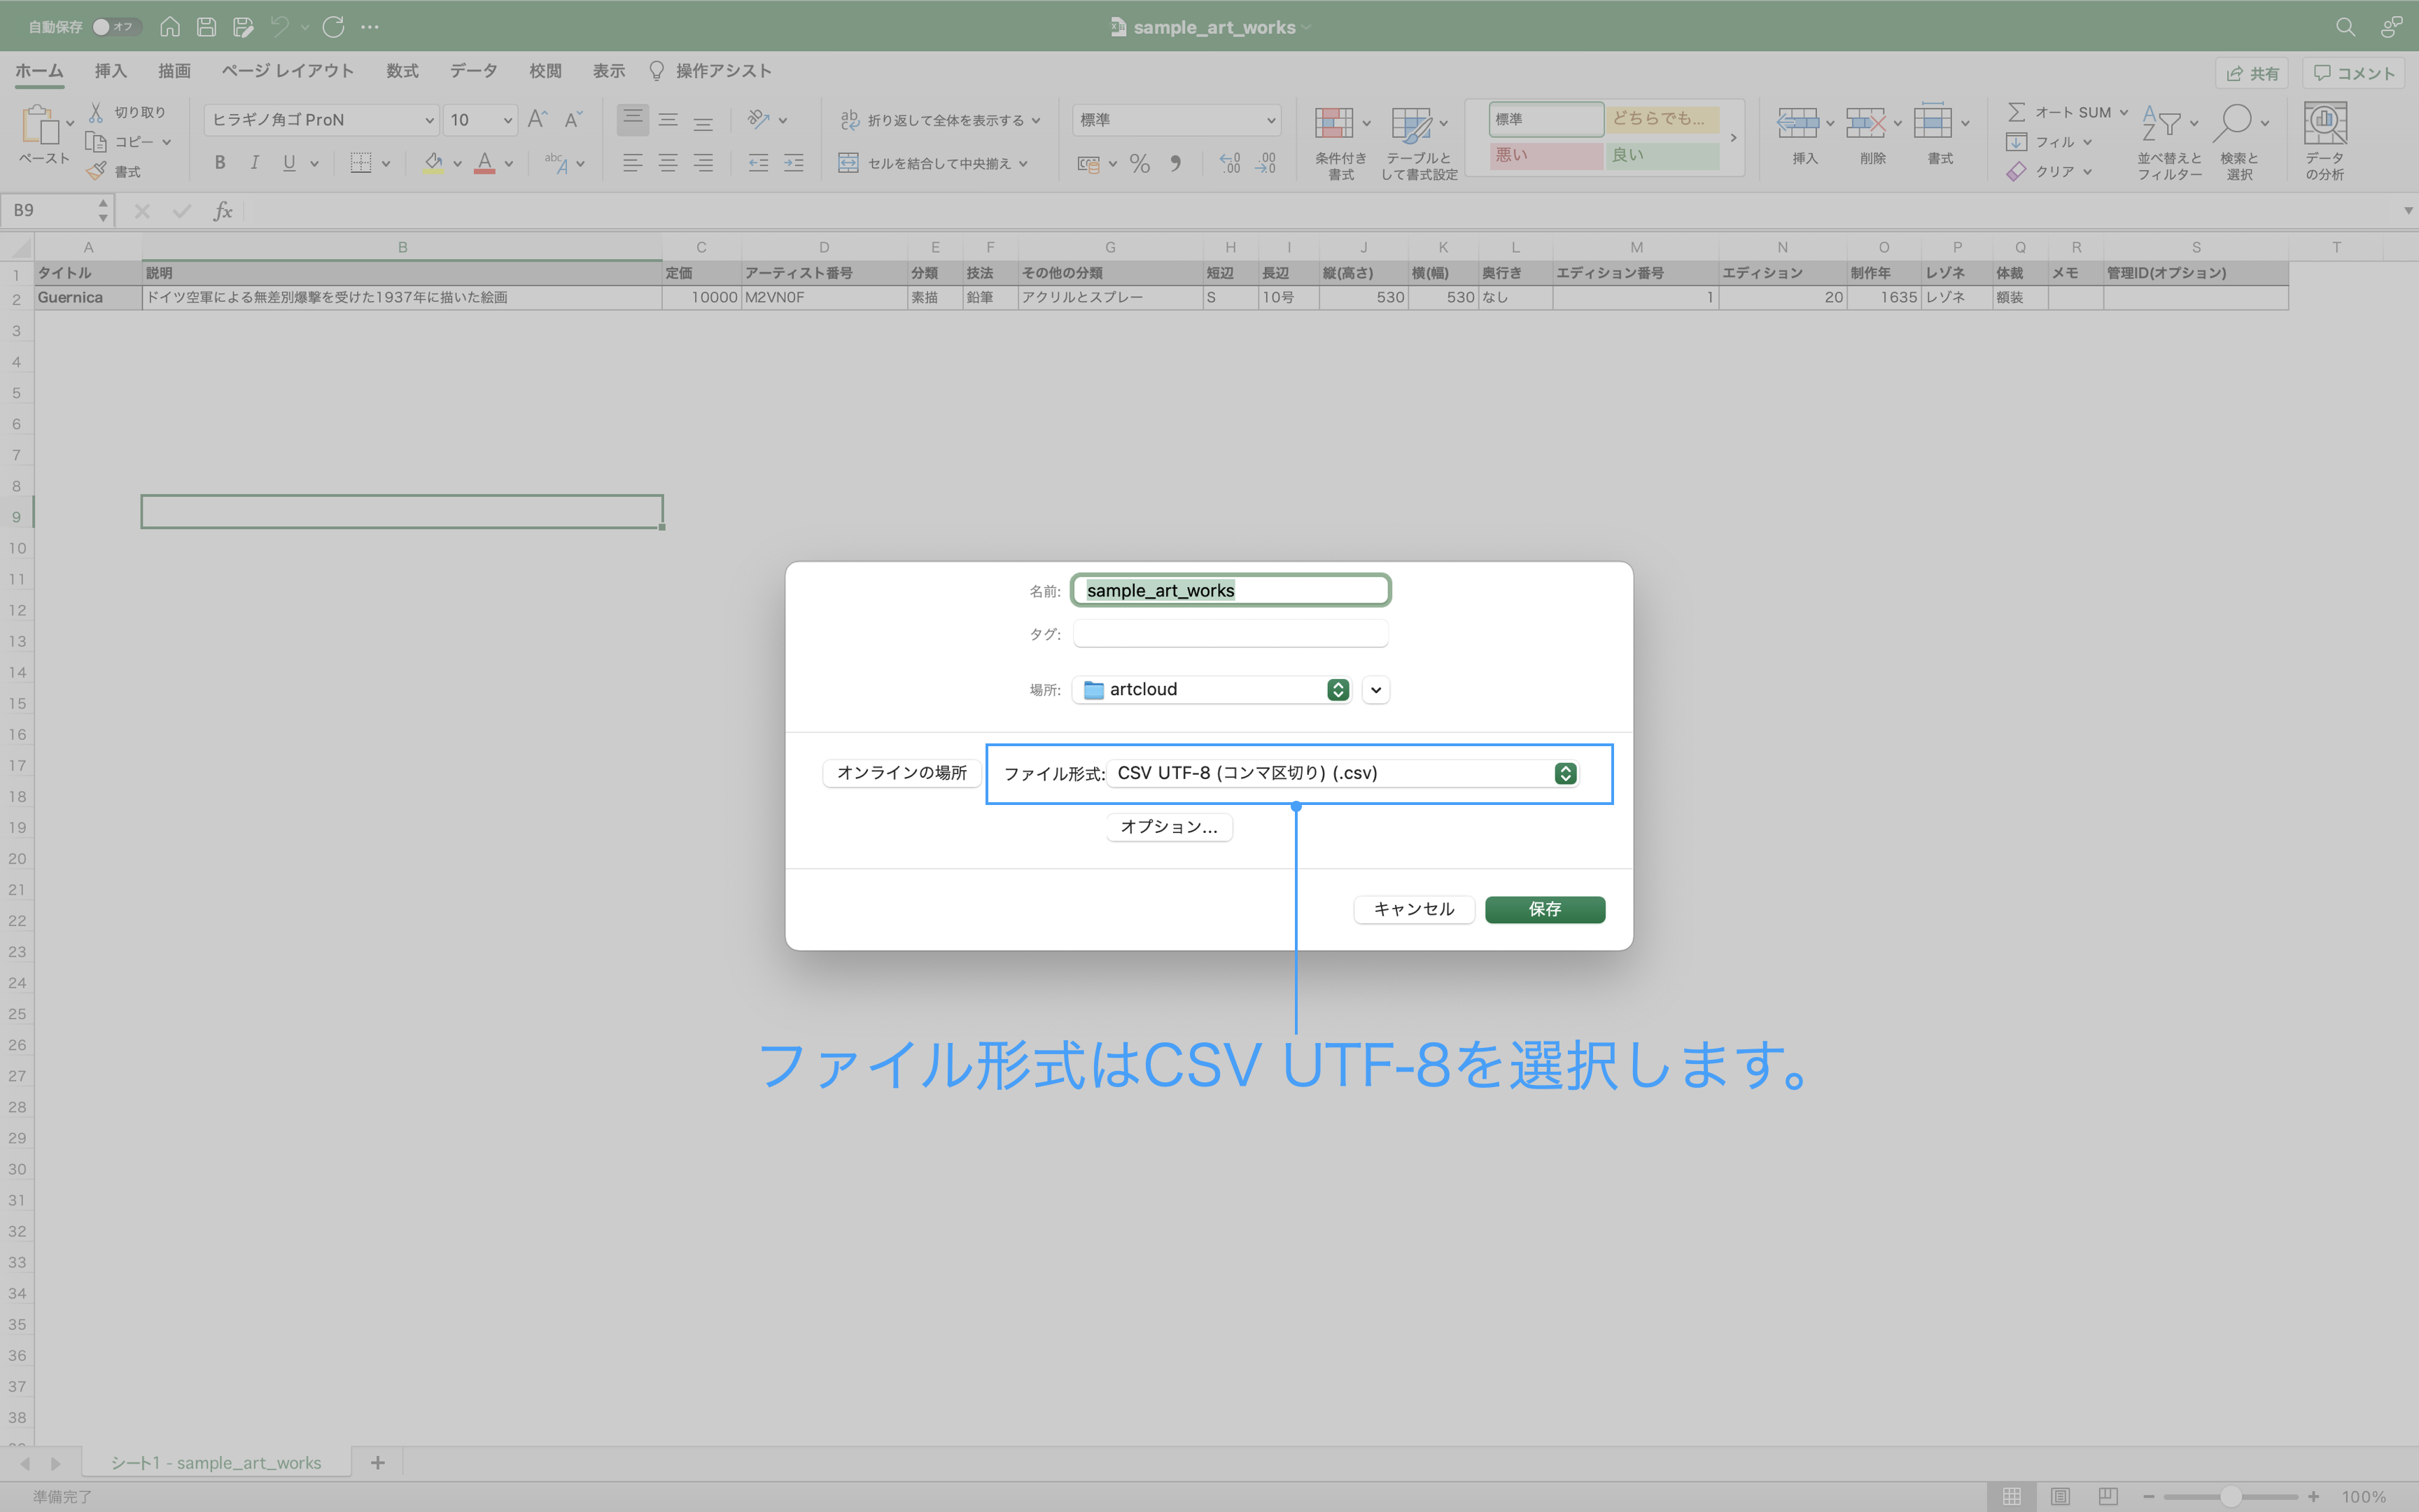Click the borders icon
Viewport: 2419px width, 1512px height.
(361, 162)
